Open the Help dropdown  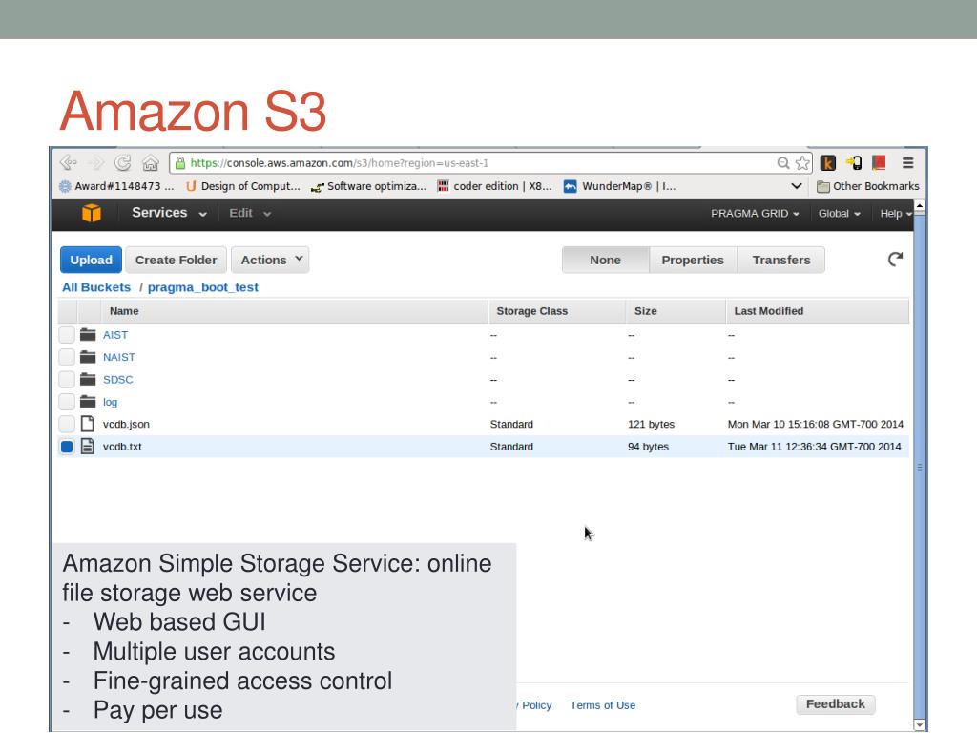895,213
